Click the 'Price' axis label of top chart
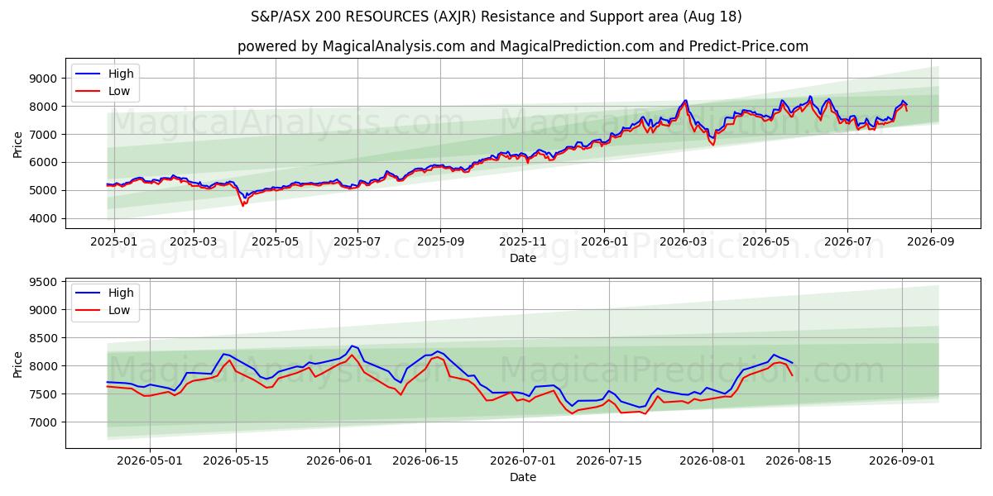Image resolution: width=993 pixels, height=496 pixels. (18, 144)
